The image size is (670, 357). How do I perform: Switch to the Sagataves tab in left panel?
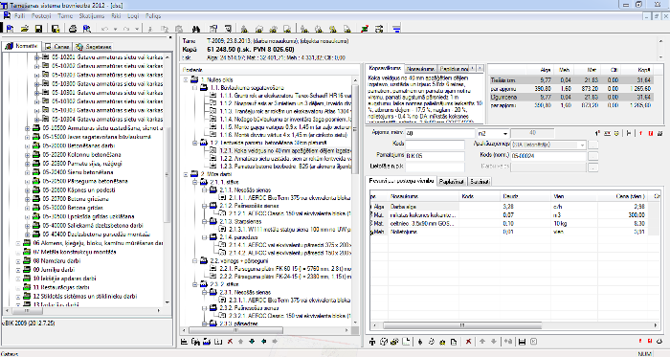94,47
